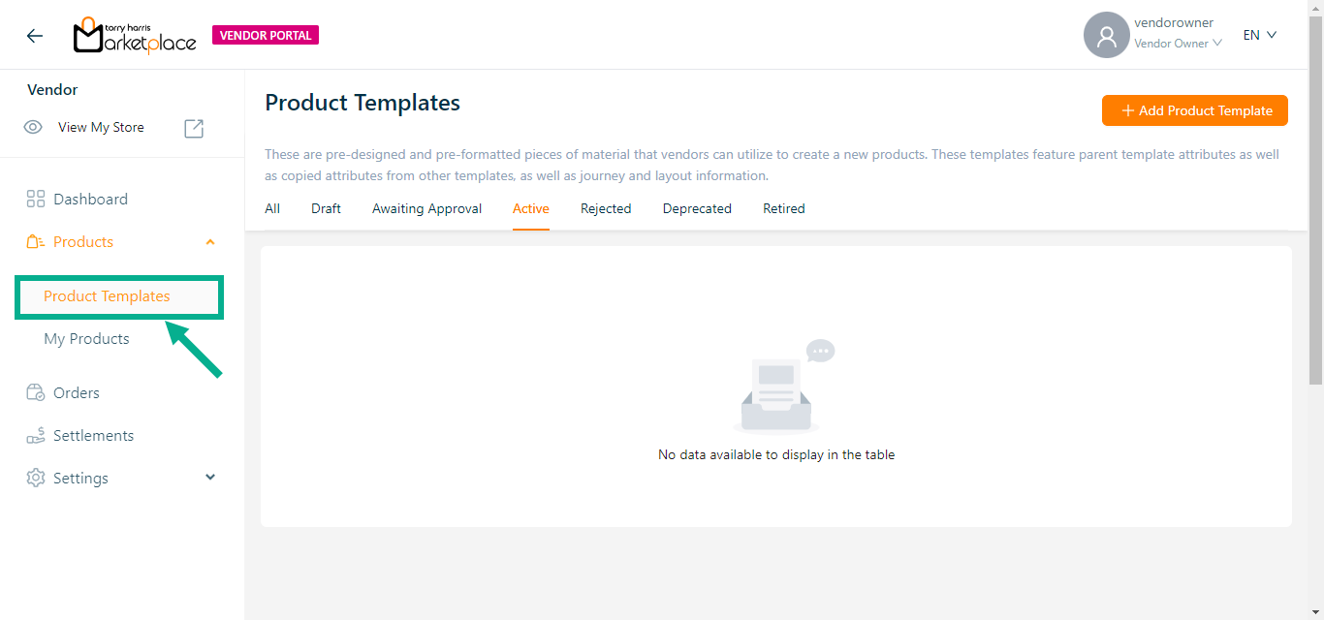Image resolution: width=1324 pixels, height=620 pixels.
Task: Click the Dashboard grid icon
Action: pyautogui.click(x=36, y=200)
